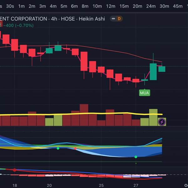Choose the 30m interval
The width and height of the screenshot is (188, 188).
point(164,6)
